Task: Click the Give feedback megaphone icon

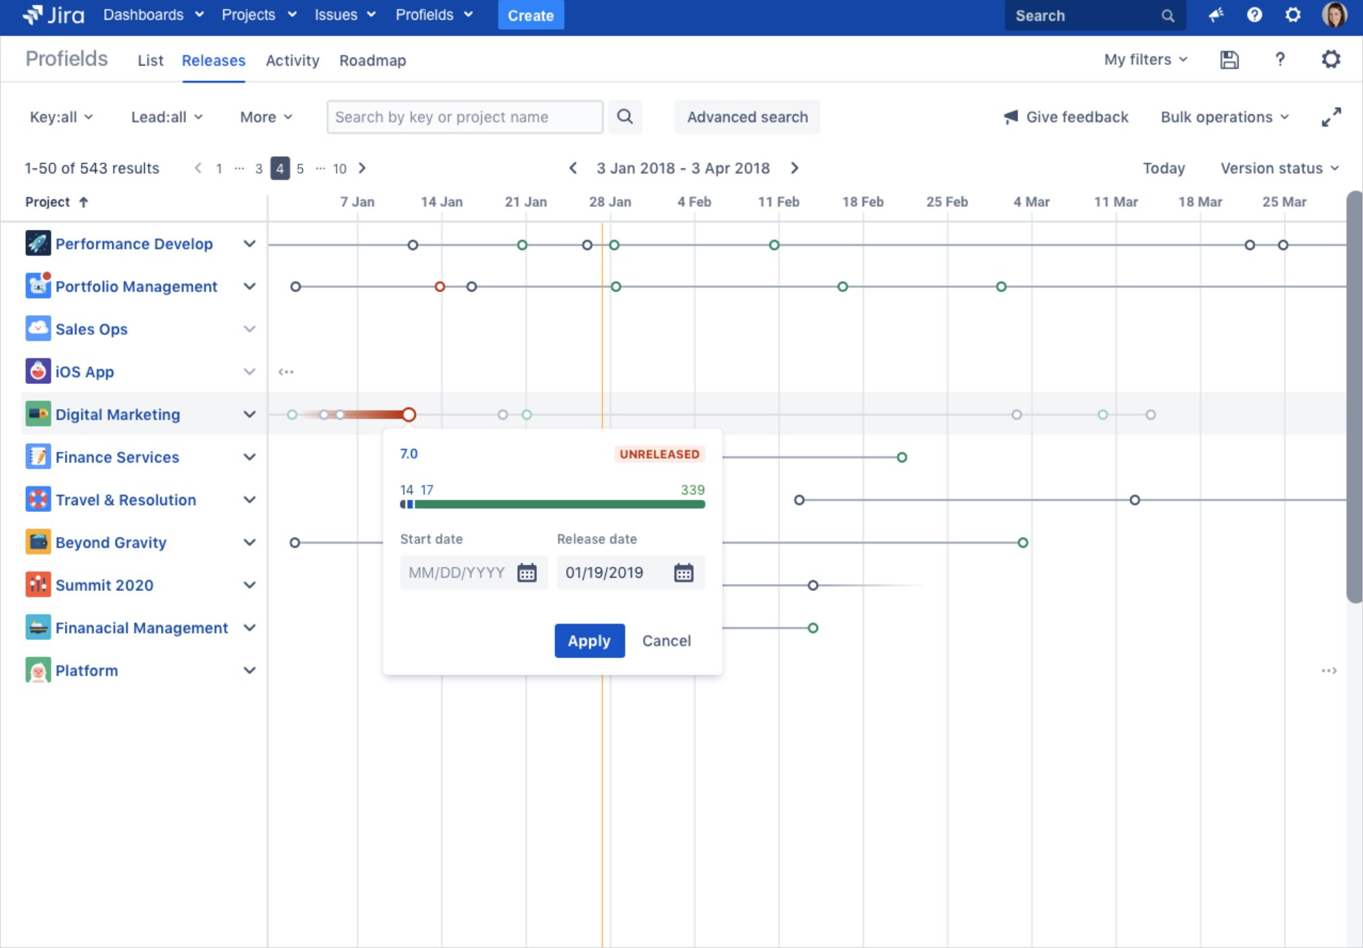Action: 1010,116
